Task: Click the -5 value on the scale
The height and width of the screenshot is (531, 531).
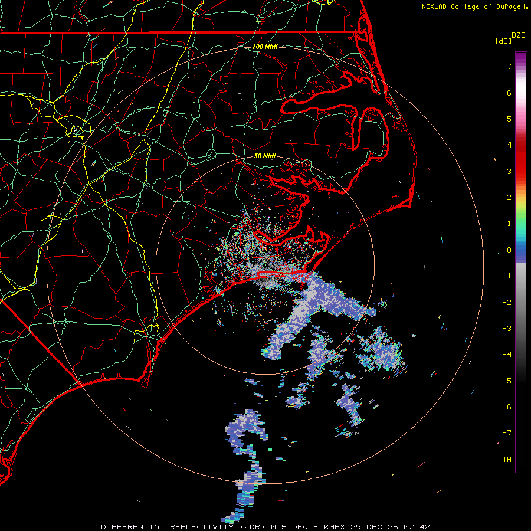Action: click(507, 381)
